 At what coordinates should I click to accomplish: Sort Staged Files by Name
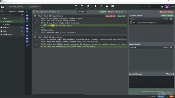133,47
